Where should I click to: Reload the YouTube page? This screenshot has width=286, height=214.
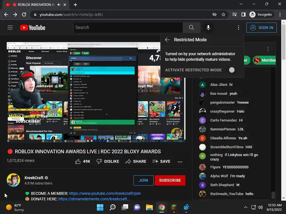(x=24, y=14)
